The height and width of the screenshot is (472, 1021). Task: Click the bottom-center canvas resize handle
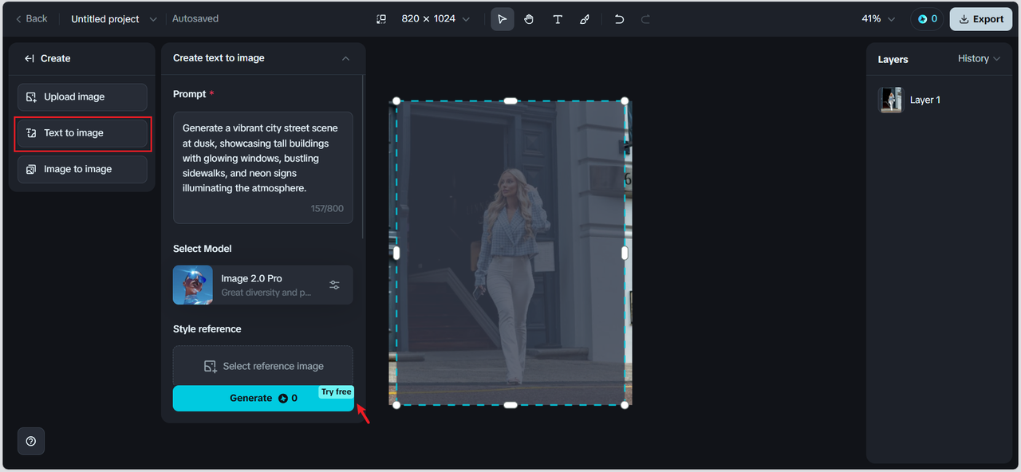[x=510, y=405]
